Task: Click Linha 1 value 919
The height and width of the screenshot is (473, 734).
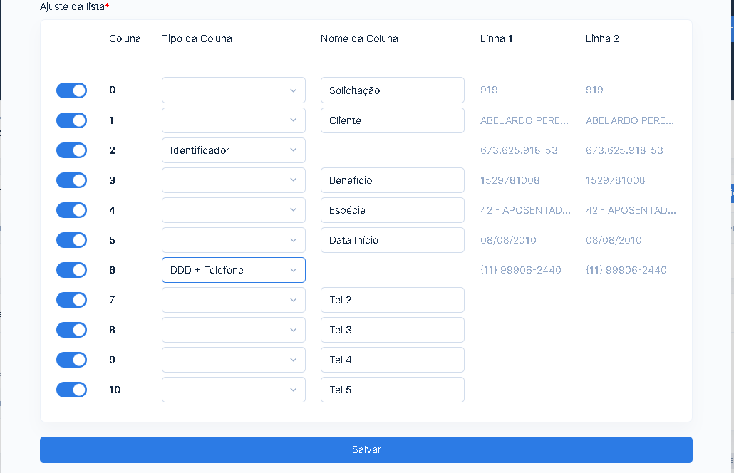Action: click(x=489, y=90)
